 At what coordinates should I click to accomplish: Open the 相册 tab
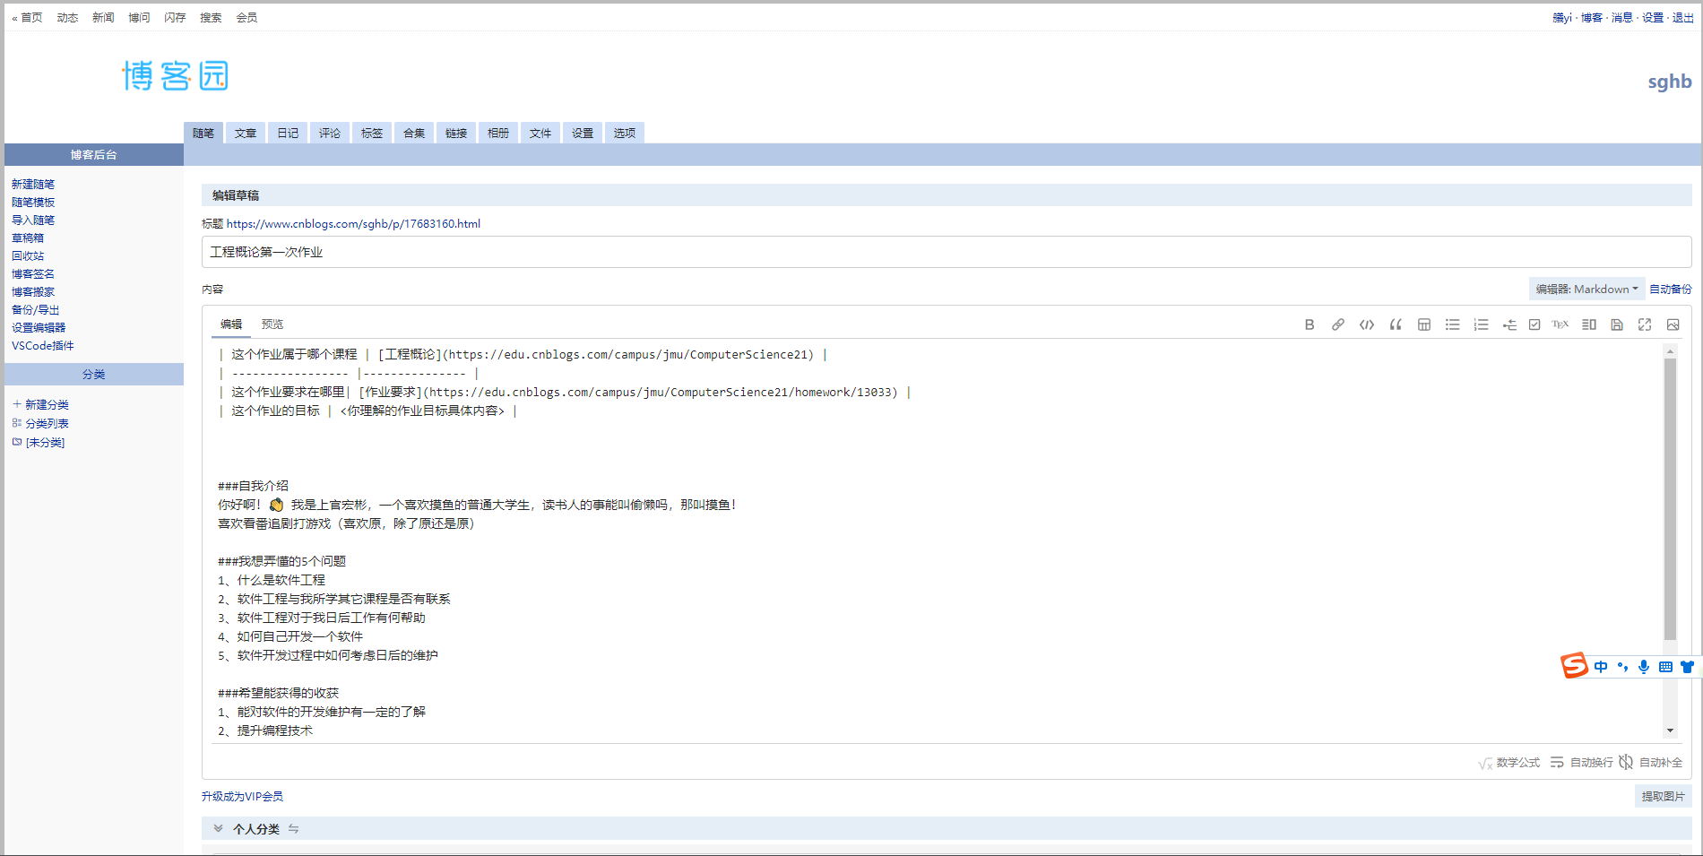coord(498,133)
